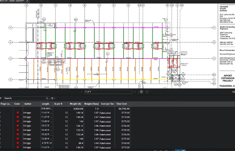Go to the next page arrow

[x=135, y=92]
